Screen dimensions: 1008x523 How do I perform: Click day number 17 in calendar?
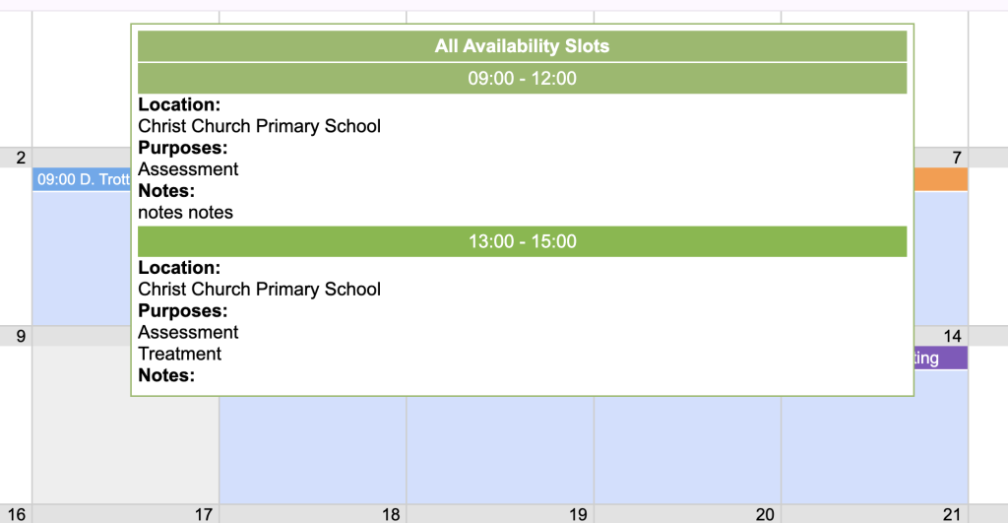pyautogui.click(x=204, y=514)
